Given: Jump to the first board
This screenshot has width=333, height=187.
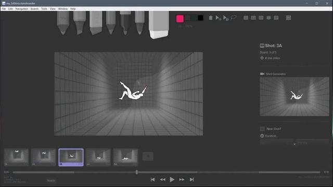Looking at the screenshot, I should pos(152,180).
